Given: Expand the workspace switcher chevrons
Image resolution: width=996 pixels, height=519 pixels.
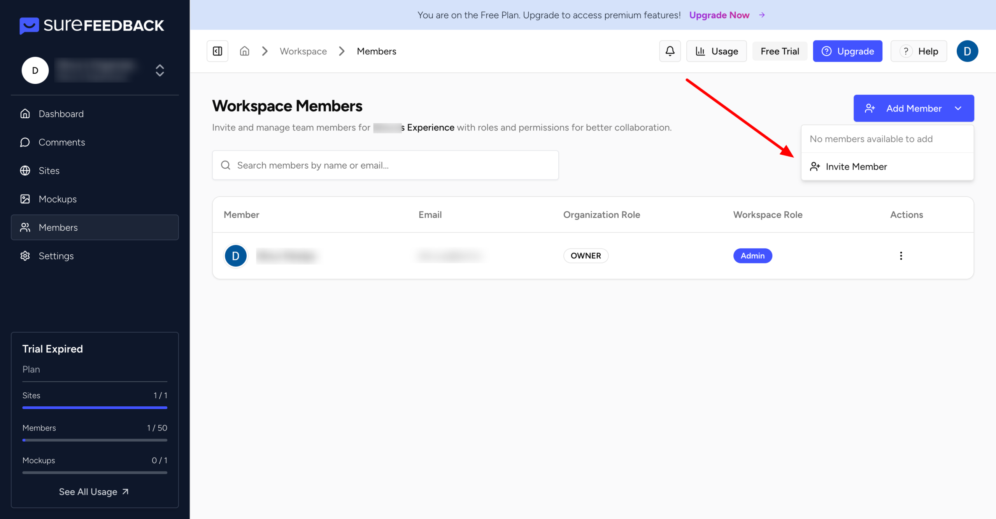Looking at the screenshot, I should click(160, 70).
